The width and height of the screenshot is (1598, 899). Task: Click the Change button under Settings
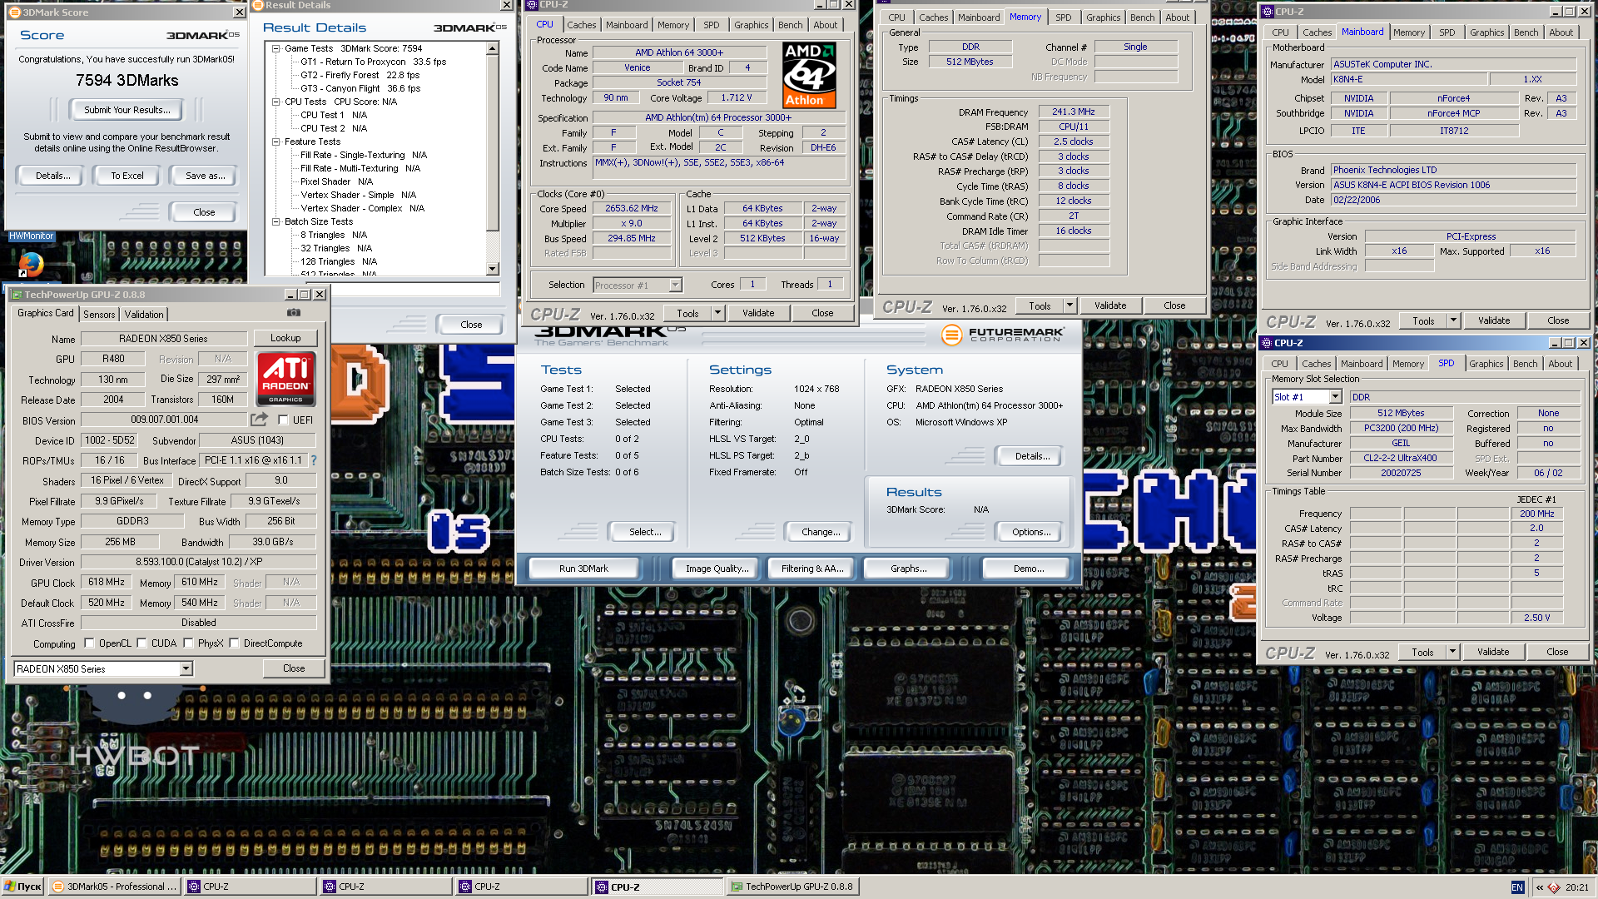(820, 532)
